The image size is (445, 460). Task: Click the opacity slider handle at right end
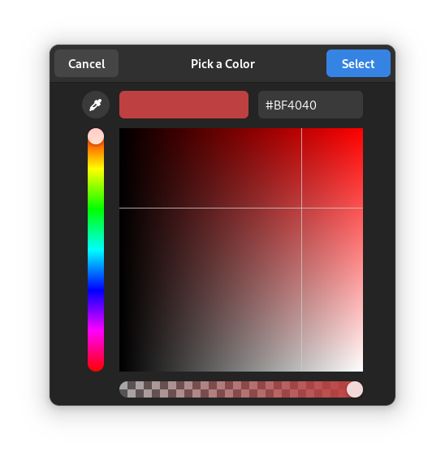click(x=355, y=389)
